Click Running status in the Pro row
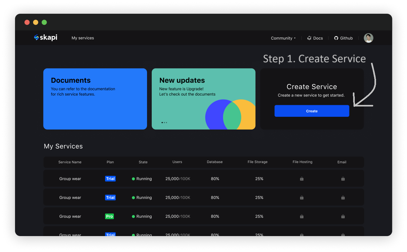407x252 pixels. (x=142, y=216)
